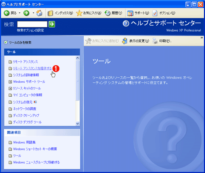Click inside the 検索 search text field
Screen dimensions: 205x173
click(x=32, y=24)
